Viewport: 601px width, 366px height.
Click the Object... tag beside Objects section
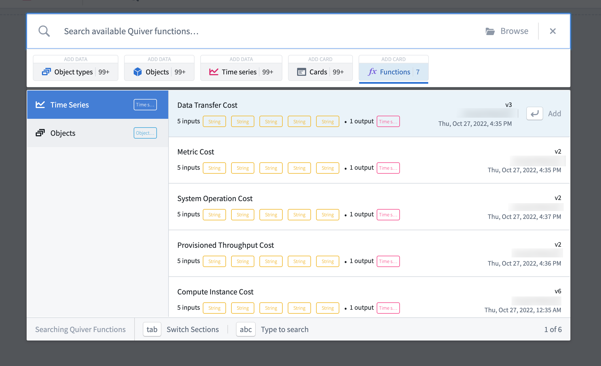tap(145, 133)
